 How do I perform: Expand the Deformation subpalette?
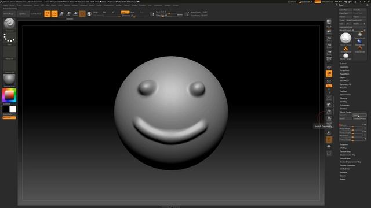[345, 95]
